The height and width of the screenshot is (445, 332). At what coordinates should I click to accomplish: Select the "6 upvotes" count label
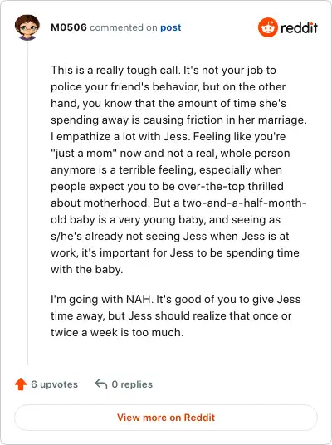click(x=54, y=384)
